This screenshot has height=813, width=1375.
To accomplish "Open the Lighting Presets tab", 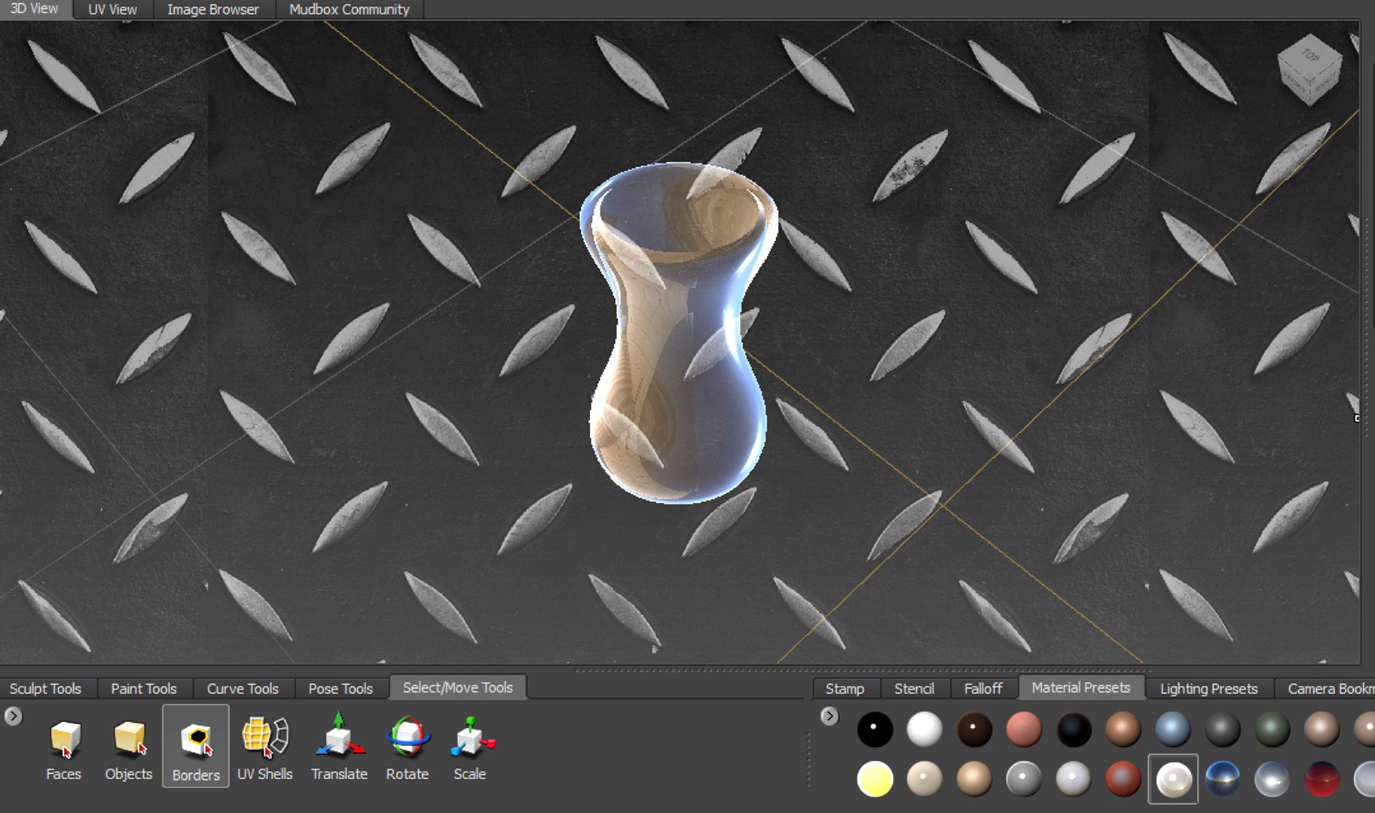I will 1209,689.
